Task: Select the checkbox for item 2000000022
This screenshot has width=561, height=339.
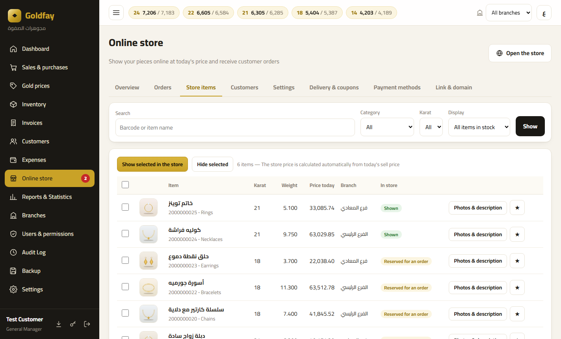Action: click(125, 287)
